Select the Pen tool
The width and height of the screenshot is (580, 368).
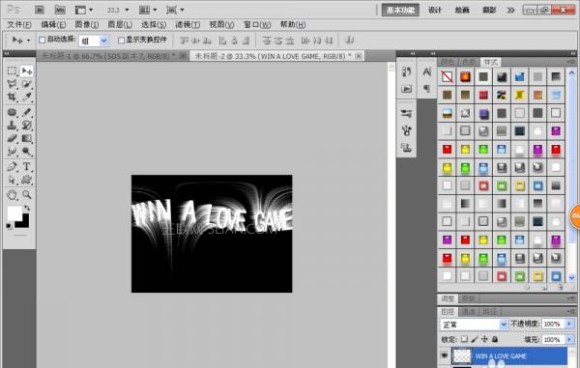pos(12,167)
